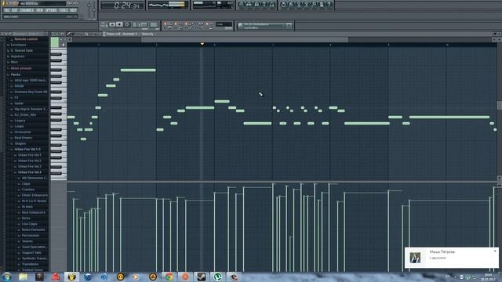
Task: Open the Support Tails folder
Action: click(31, 253)
